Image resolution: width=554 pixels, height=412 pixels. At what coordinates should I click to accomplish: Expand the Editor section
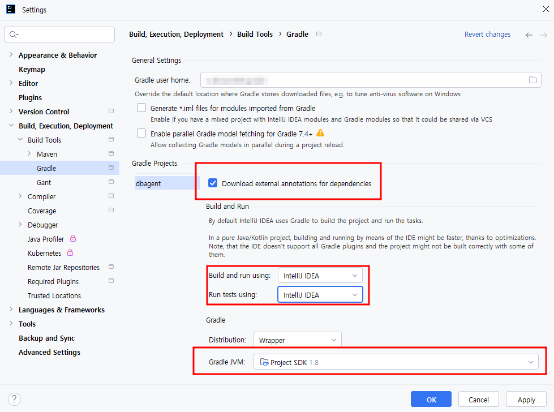coord(11,83)
